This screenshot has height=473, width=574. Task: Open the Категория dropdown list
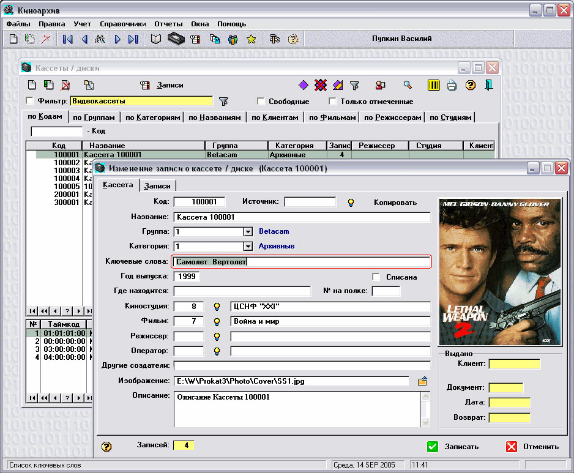(248, 247)
